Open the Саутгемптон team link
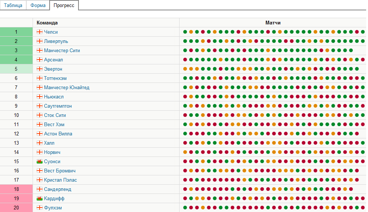368x212 pixels. pos(58,106)
